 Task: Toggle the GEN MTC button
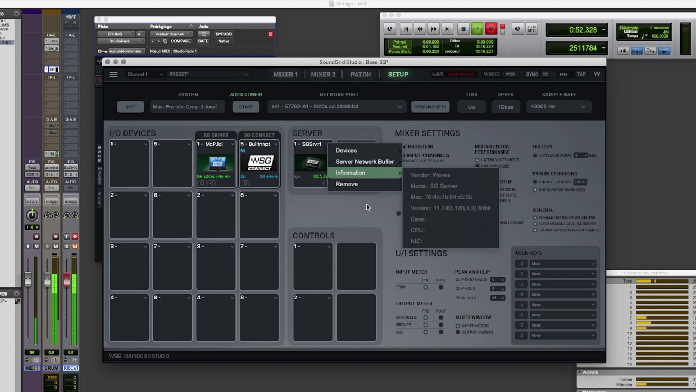pyautogui.click(x=531, y=29)
